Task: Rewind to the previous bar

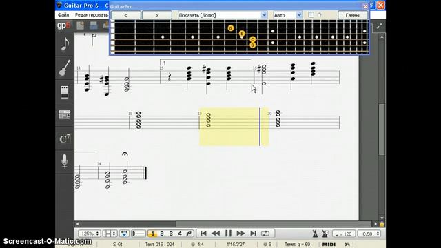Action: pos(216,234)
